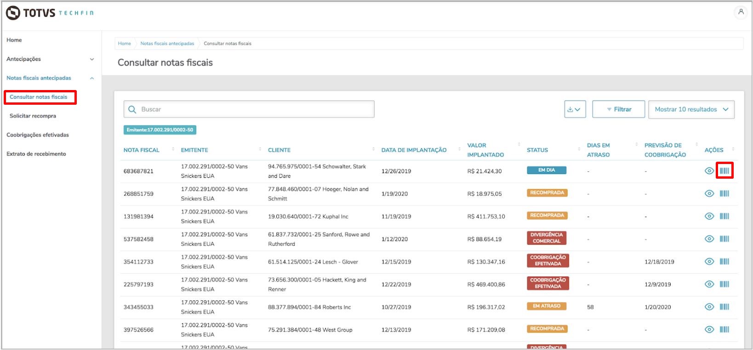This screenshot has height=350, width=753.
Task: Click the barcode icon for nota 537582458
Action: [x=724, y=239]
